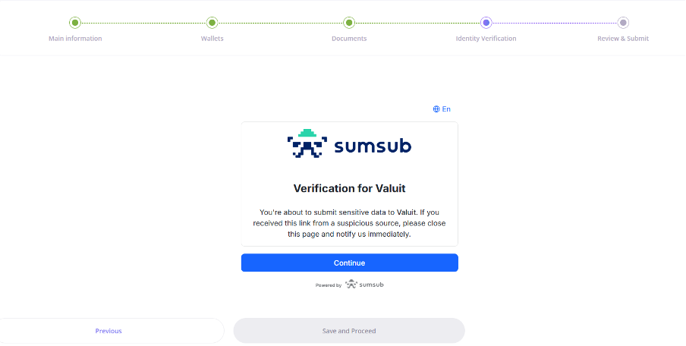Image resolution: width=686 pixels, height=346 pixels.
Task: Click the large Sumsub robot logo icon
Action: (x=307, y=143)
